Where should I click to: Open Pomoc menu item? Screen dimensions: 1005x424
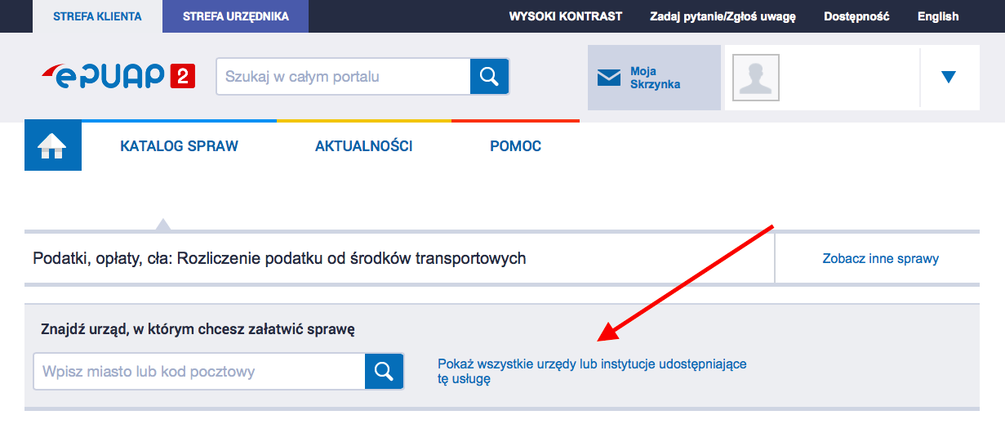tap(516, 146)
